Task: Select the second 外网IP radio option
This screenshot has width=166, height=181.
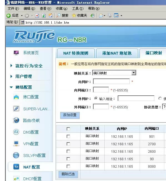Action: coord(160,98)
